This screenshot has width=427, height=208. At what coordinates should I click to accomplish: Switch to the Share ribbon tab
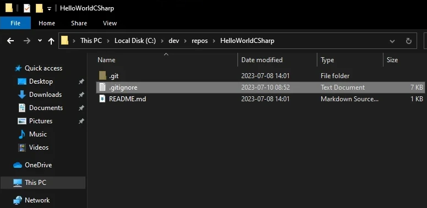pos(79,23)
